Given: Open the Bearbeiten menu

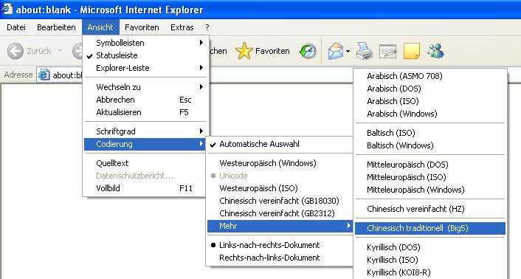Looking at the screenshot, I should tap(56, 27).
